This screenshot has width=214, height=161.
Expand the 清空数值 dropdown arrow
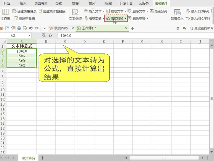click(x=103, y=18)
